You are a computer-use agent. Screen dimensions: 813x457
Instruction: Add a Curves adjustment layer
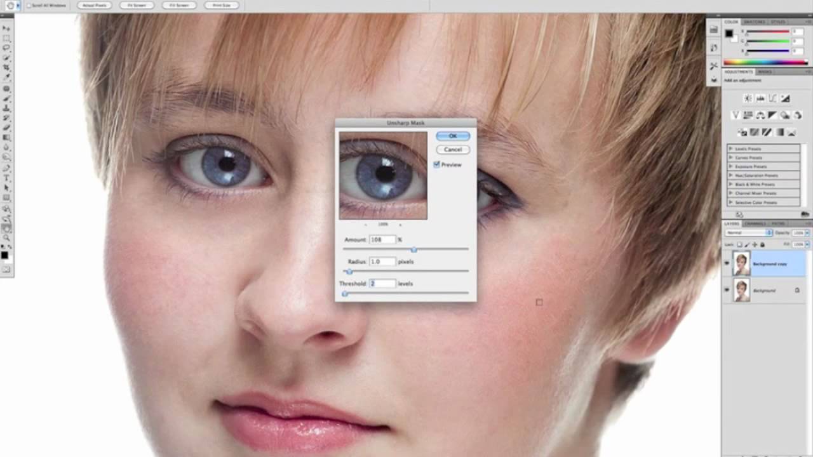tap(773, 98)
